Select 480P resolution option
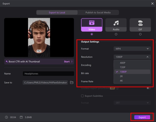The image size is (156, 122). coord(132,63)
